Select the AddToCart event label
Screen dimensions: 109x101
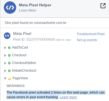pos(20,47)
